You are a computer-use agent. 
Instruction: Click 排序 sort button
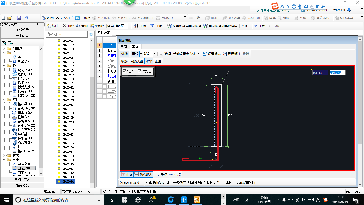pos(141,26)
